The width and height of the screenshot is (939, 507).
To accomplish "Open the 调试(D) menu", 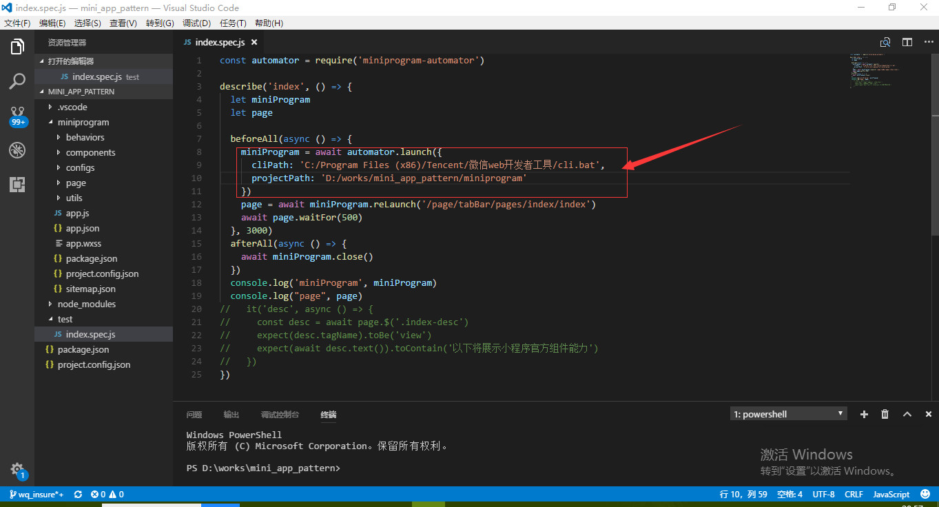I will point(196,23).
